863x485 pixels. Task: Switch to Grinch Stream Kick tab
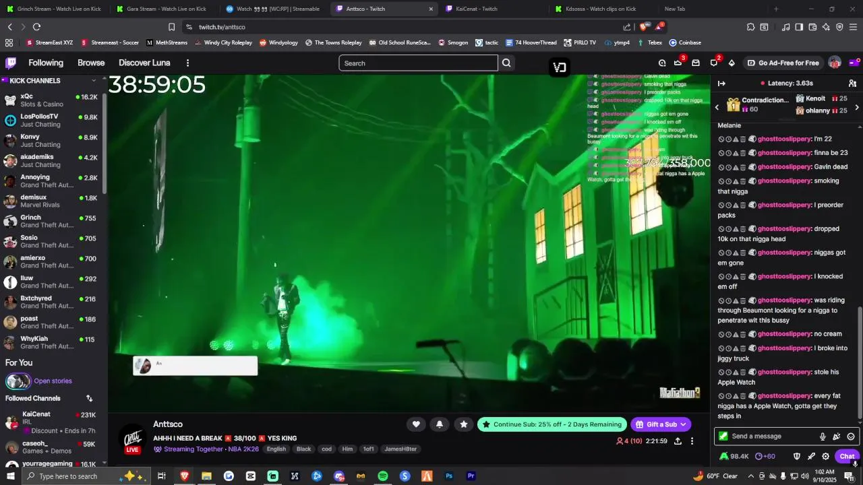click(x=55, y=9)
